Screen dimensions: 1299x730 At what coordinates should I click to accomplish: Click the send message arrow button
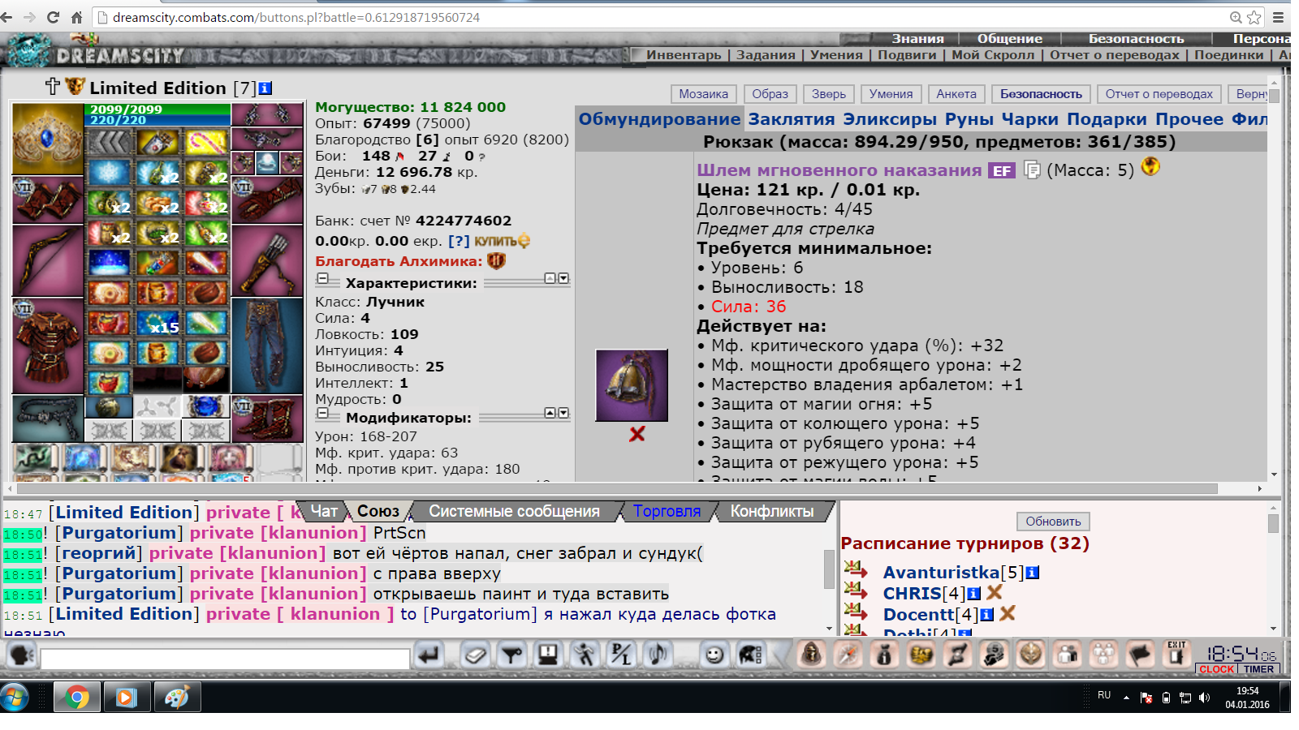[x=429, y=654]
